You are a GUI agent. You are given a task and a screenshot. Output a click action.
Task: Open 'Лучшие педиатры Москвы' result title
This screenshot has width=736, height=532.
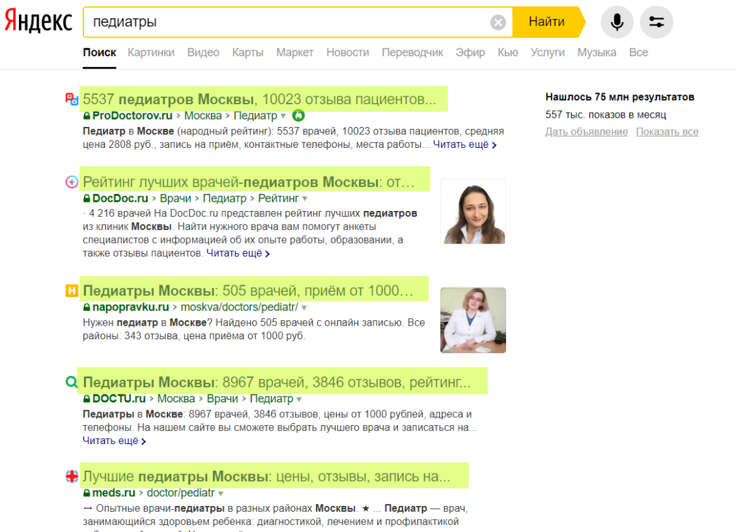(x=266, y=477)
